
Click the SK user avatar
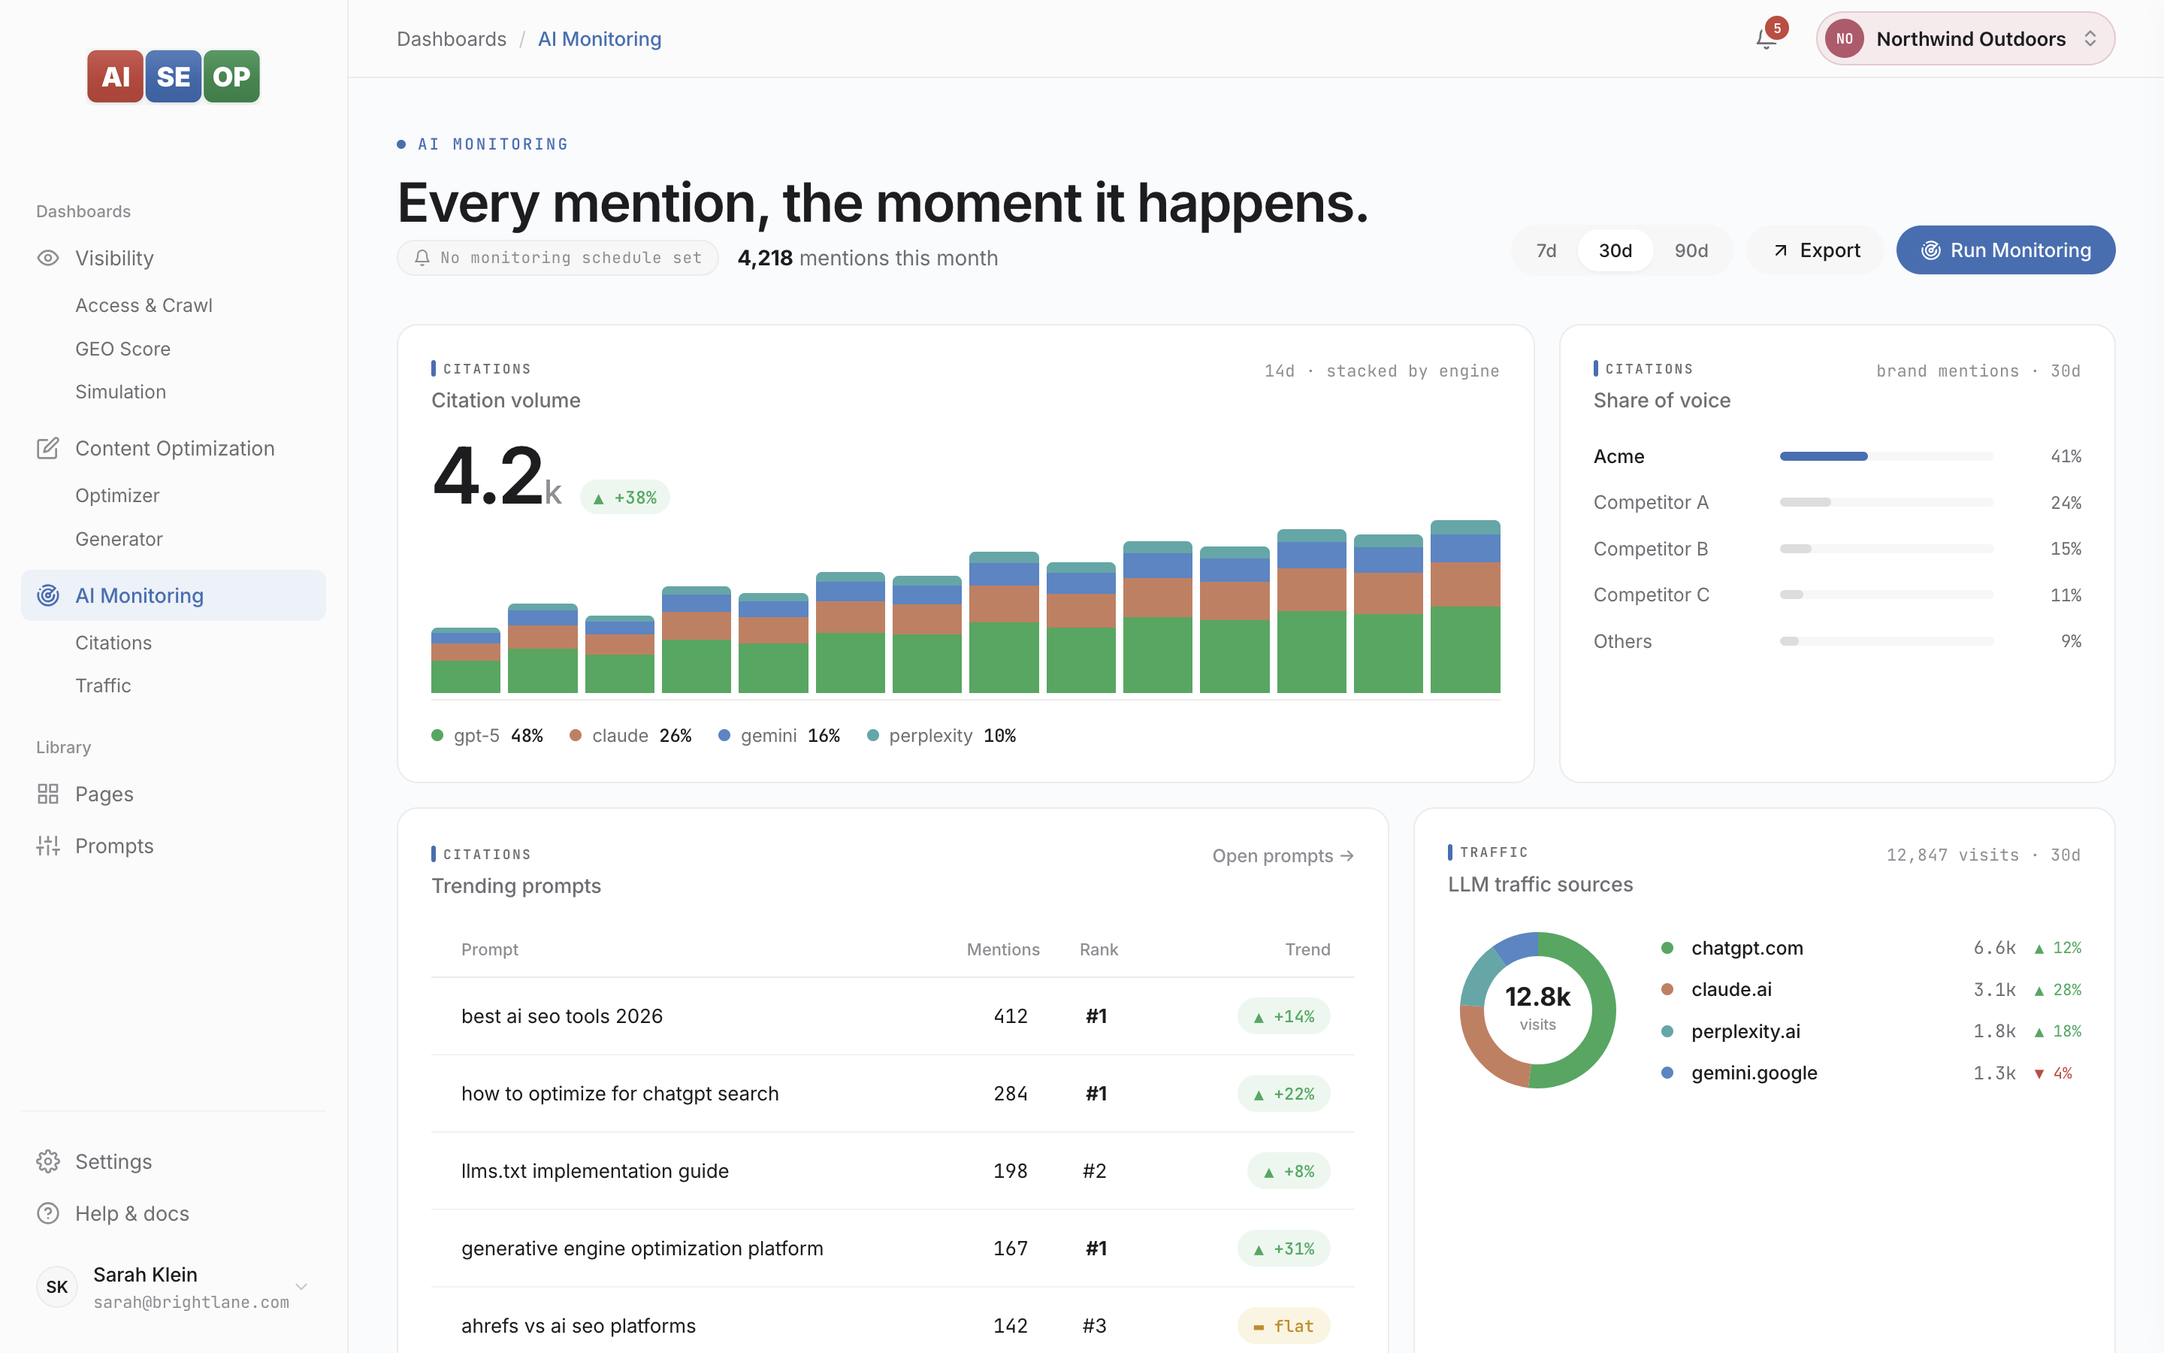57,1287
